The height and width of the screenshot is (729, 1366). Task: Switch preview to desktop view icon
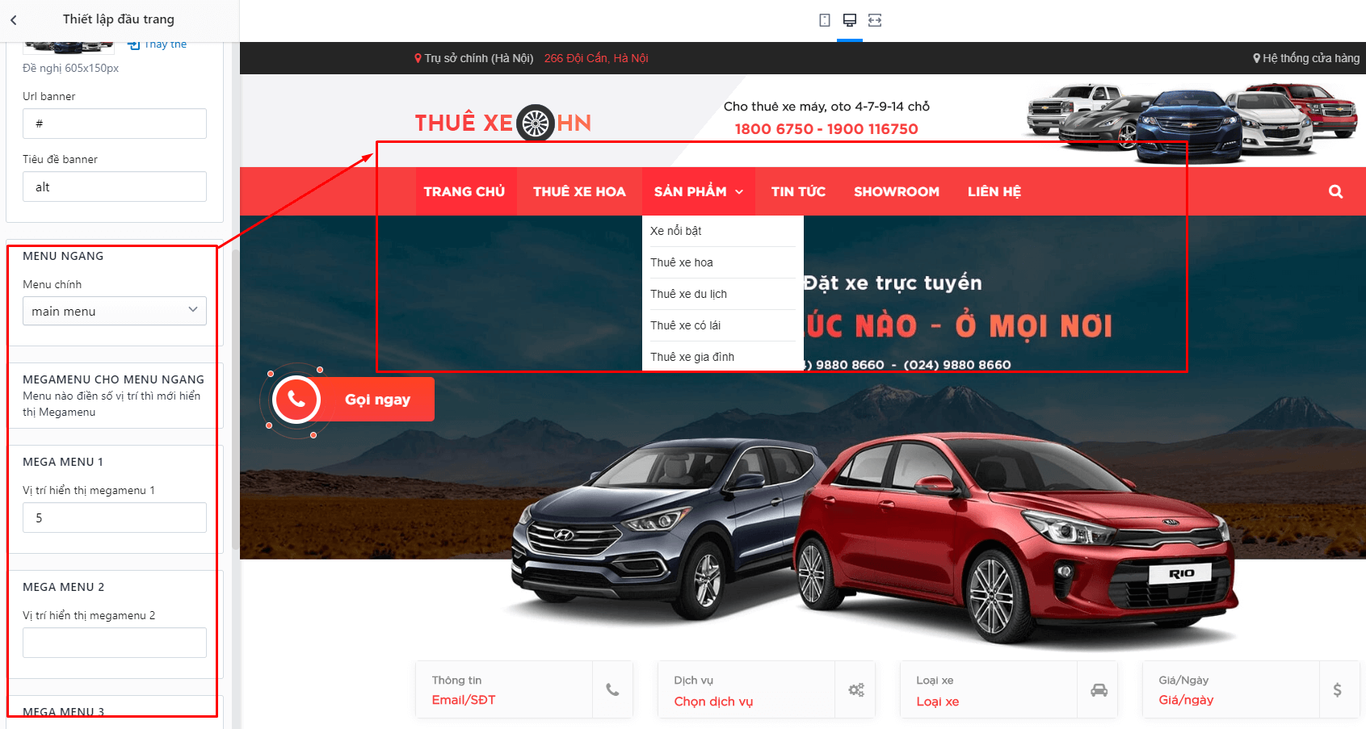[850, 20]
